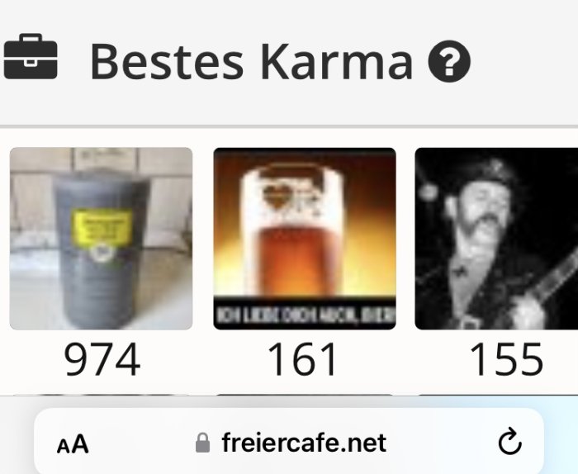Screen dimensions: 578x474
Task: Click the Bestes Karma heading
Action: [251, 61]
